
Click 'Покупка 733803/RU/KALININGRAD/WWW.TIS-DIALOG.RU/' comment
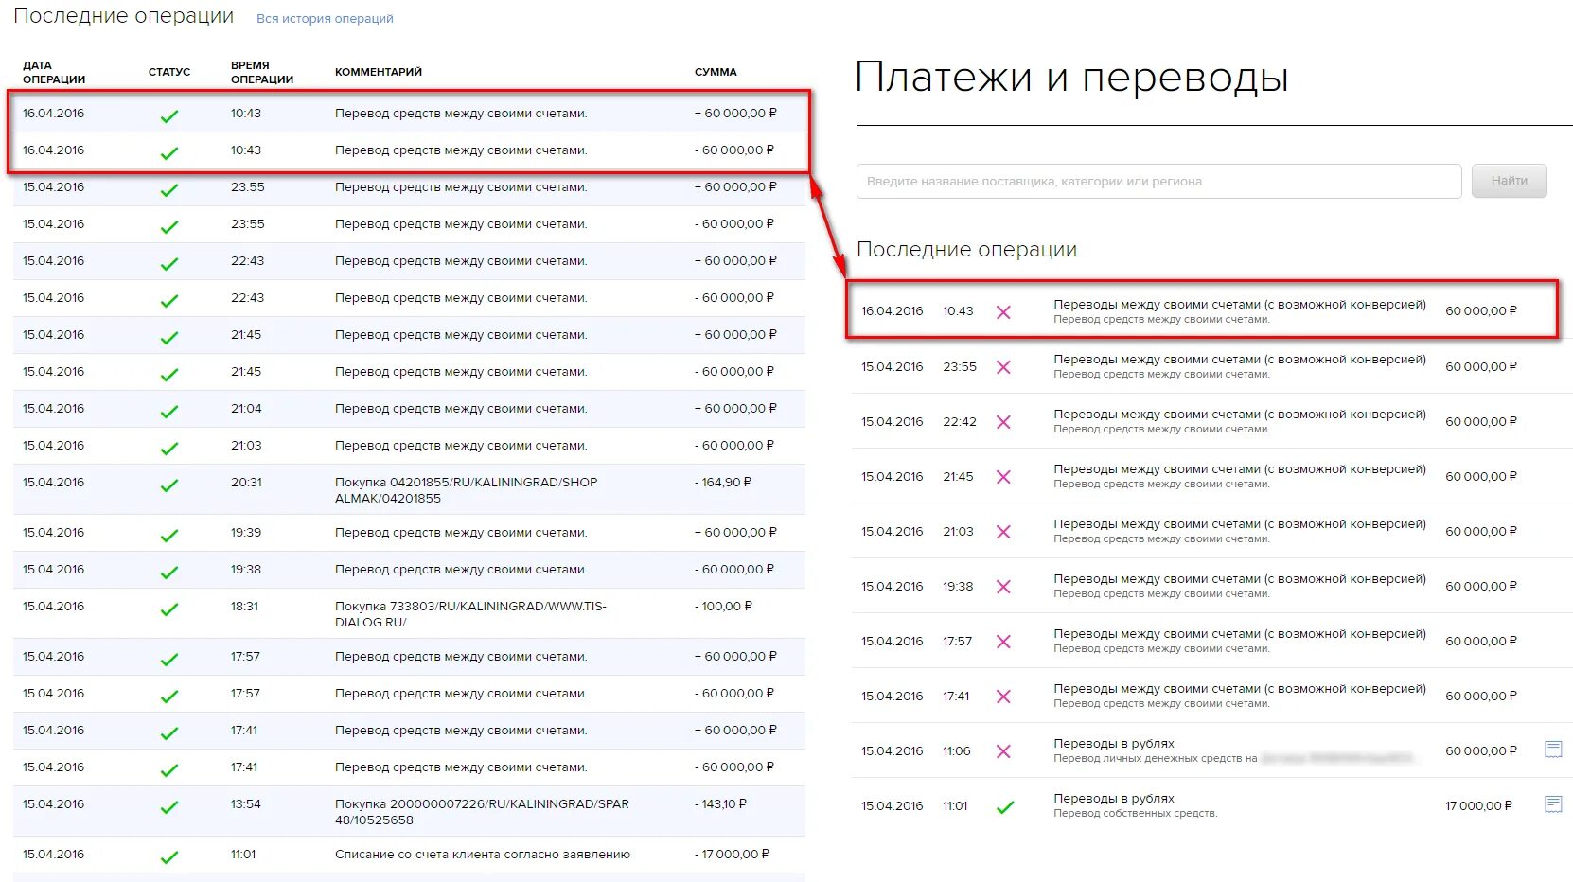(470, 613)
